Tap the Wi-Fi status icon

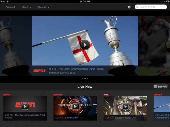pyautogui.click(x=7, y=2)
